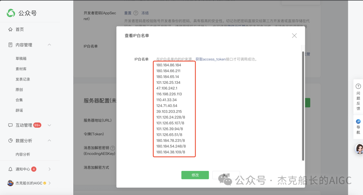This screenshot has height=195, width=363.
Task: Click the help icon next to 重置
Action: [x=136, y=13]
